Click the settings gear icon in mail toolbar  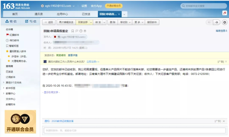tap(225, 22)
